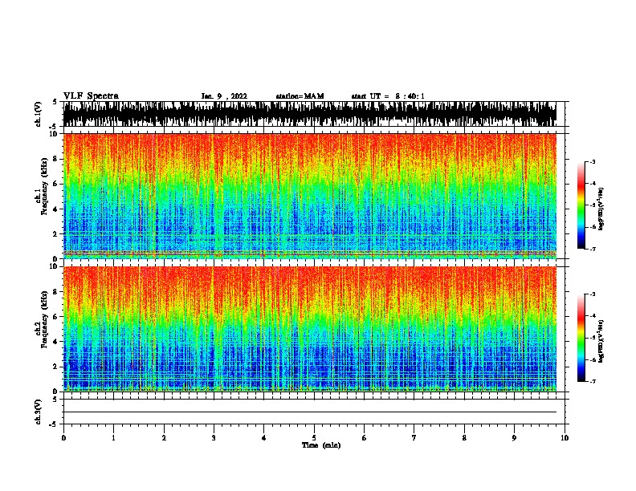This screenshot has height=491, width=636.
Task: Click inside the ch.1 spectrogram panel
Action: [x=310, y=196]
